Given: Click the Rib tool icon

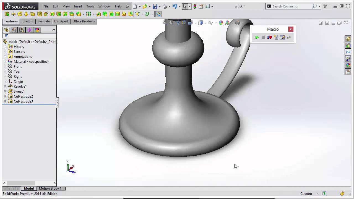Looking at the screenshot, I should coord(98,14).
